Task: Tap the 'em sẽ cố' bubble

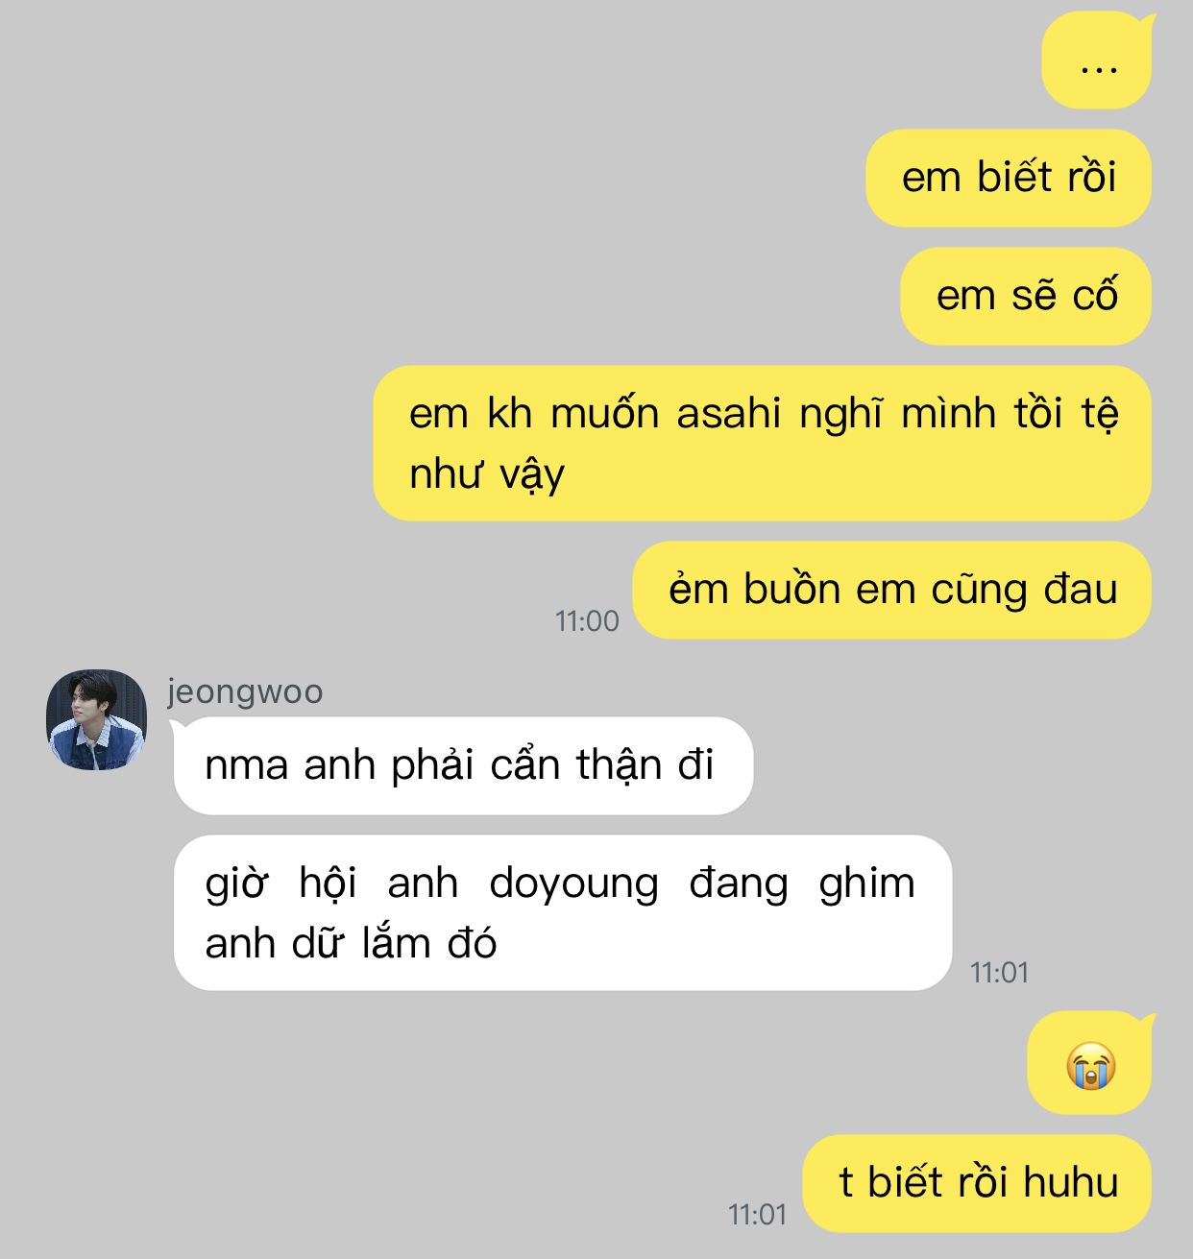Action: tap(1026, 296)
